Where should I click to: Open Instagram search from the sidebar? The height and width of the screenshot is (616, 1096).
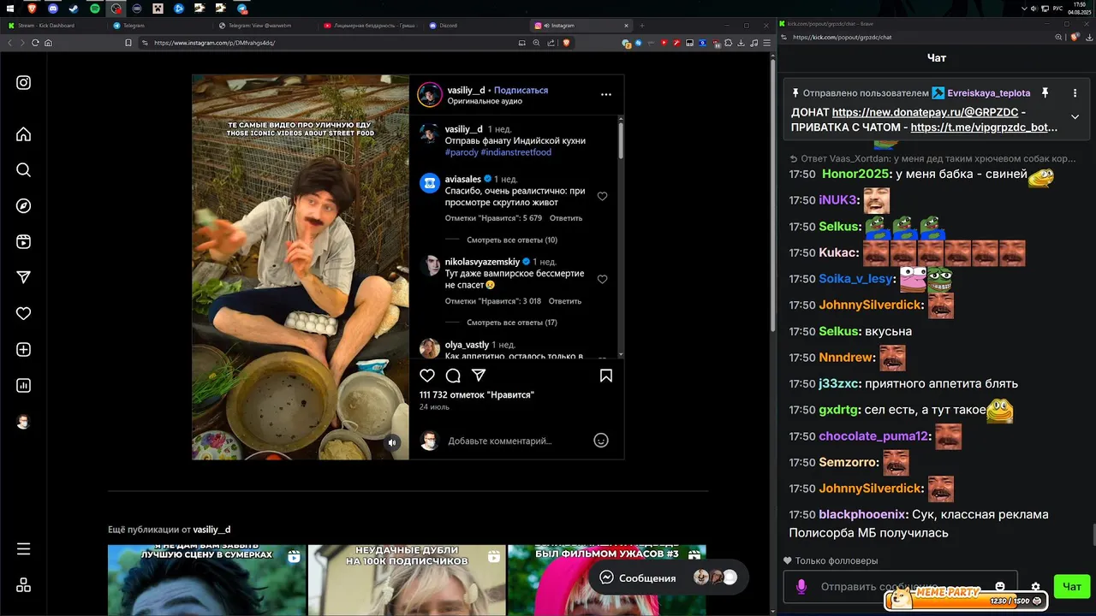[24, 170]
